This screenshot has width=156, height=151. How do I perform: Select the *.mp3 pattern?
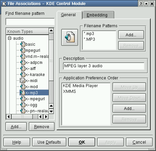(x=89, y=33)
